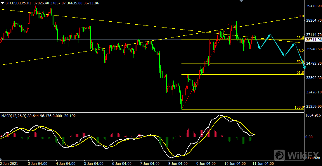Click the triangle arrow beside BTCUSD.Exp,H1 title
322x166 pixels.
tap(3, 3)
